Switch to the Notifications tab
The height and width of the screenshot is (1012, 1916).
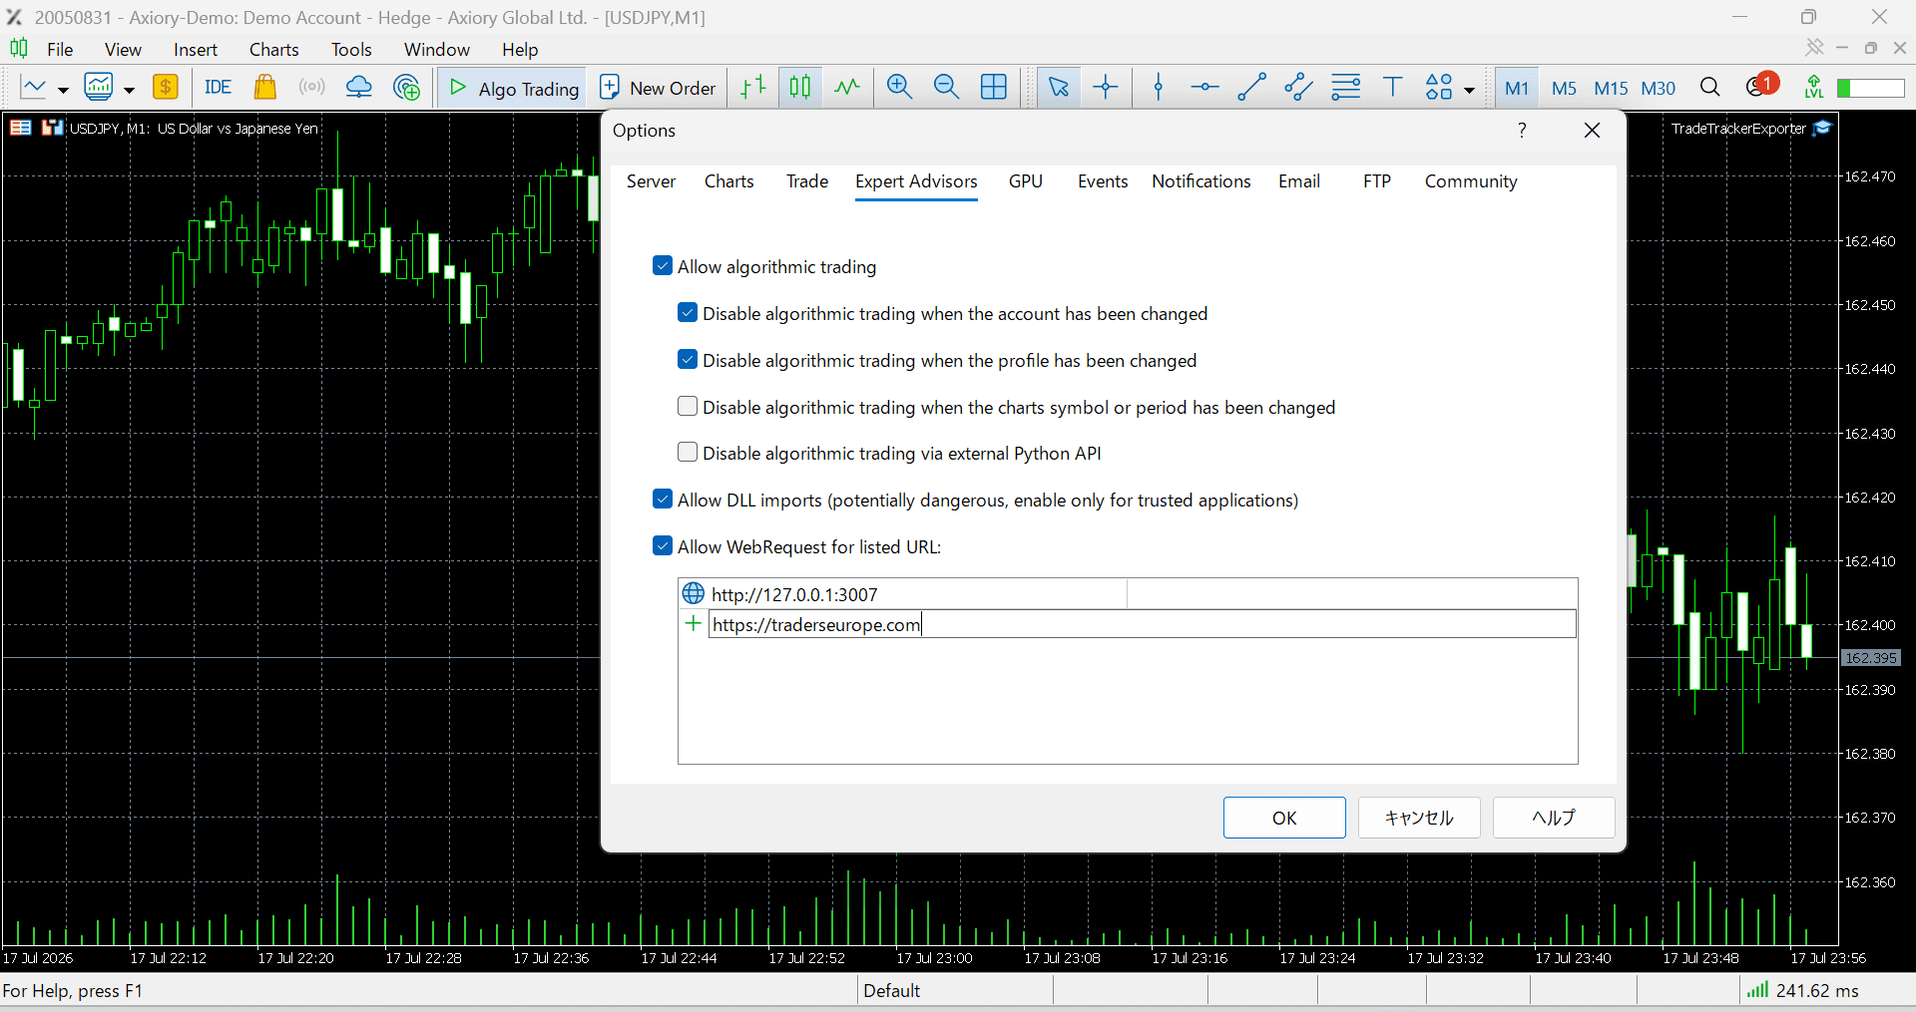click(x=1201, y=181)
